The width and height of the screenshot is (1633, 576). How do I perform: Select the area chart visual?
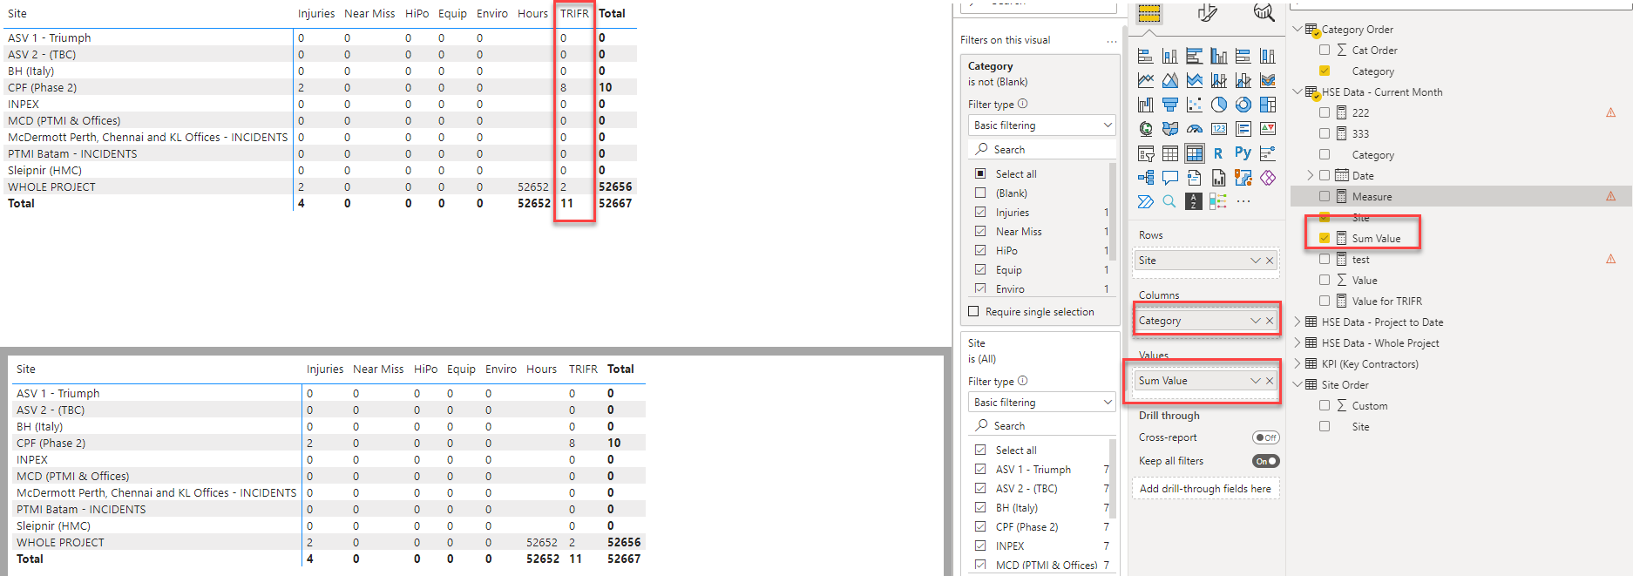point(1170,80)
